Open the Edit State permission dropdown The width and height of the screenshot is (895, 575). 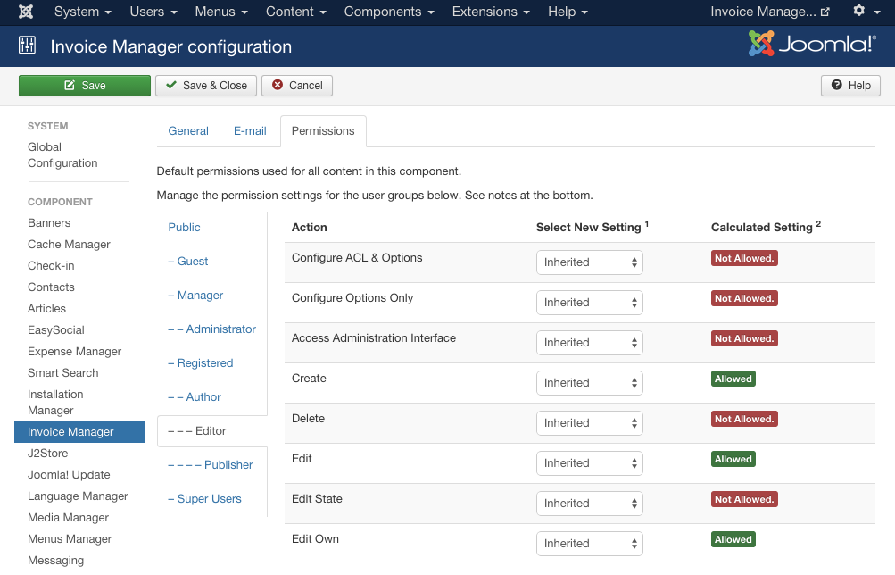click(590, 504)
